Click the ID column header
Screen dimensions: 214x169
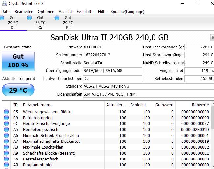tap(15, 105)
